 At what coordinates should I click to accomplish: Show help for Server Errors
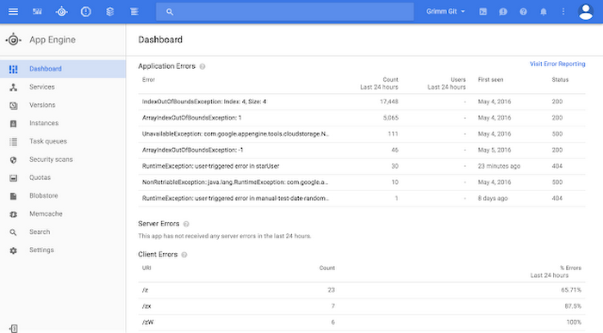[186, 224]
